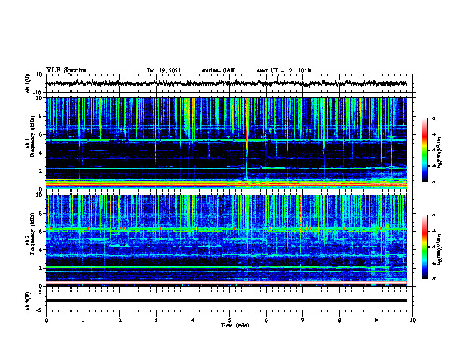Screen dimensions: 465x359
Task: Click the "2" kHz tick on ch.1 spectrogram
Action: coord(41,171)
